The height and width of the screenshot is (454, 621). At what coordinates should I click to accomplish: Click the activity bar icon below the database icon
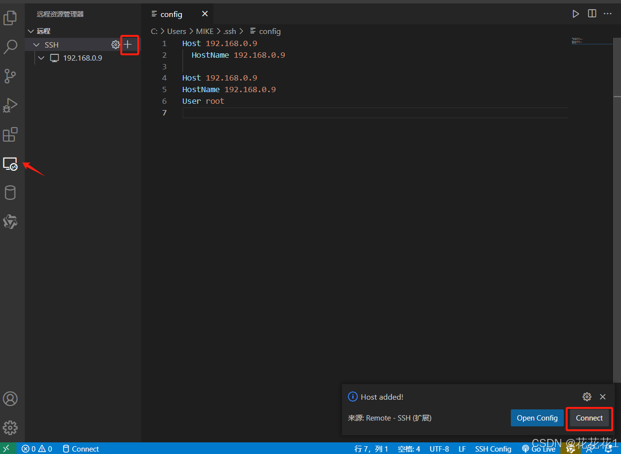(x=10, y=222)
